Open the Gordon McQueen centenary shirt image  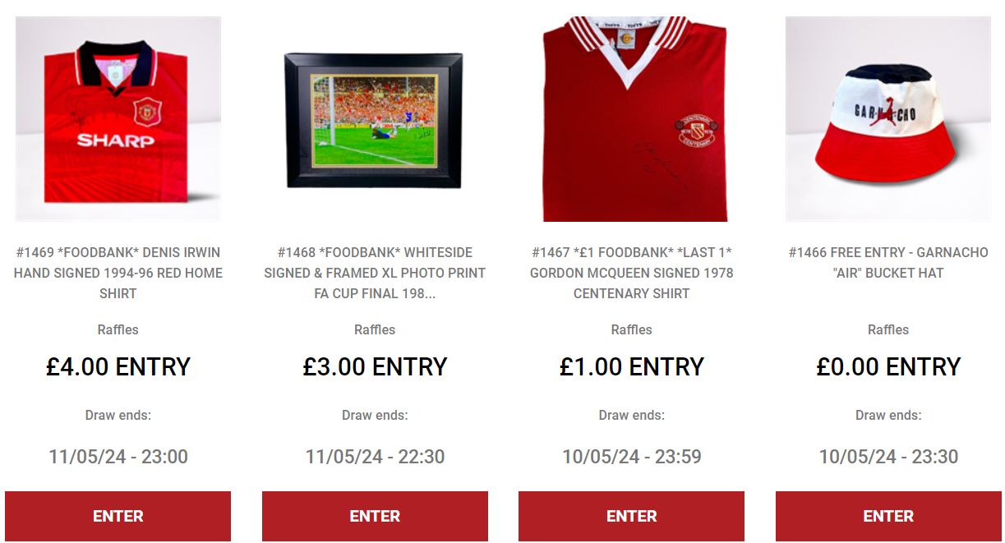(x=632, y=119)
